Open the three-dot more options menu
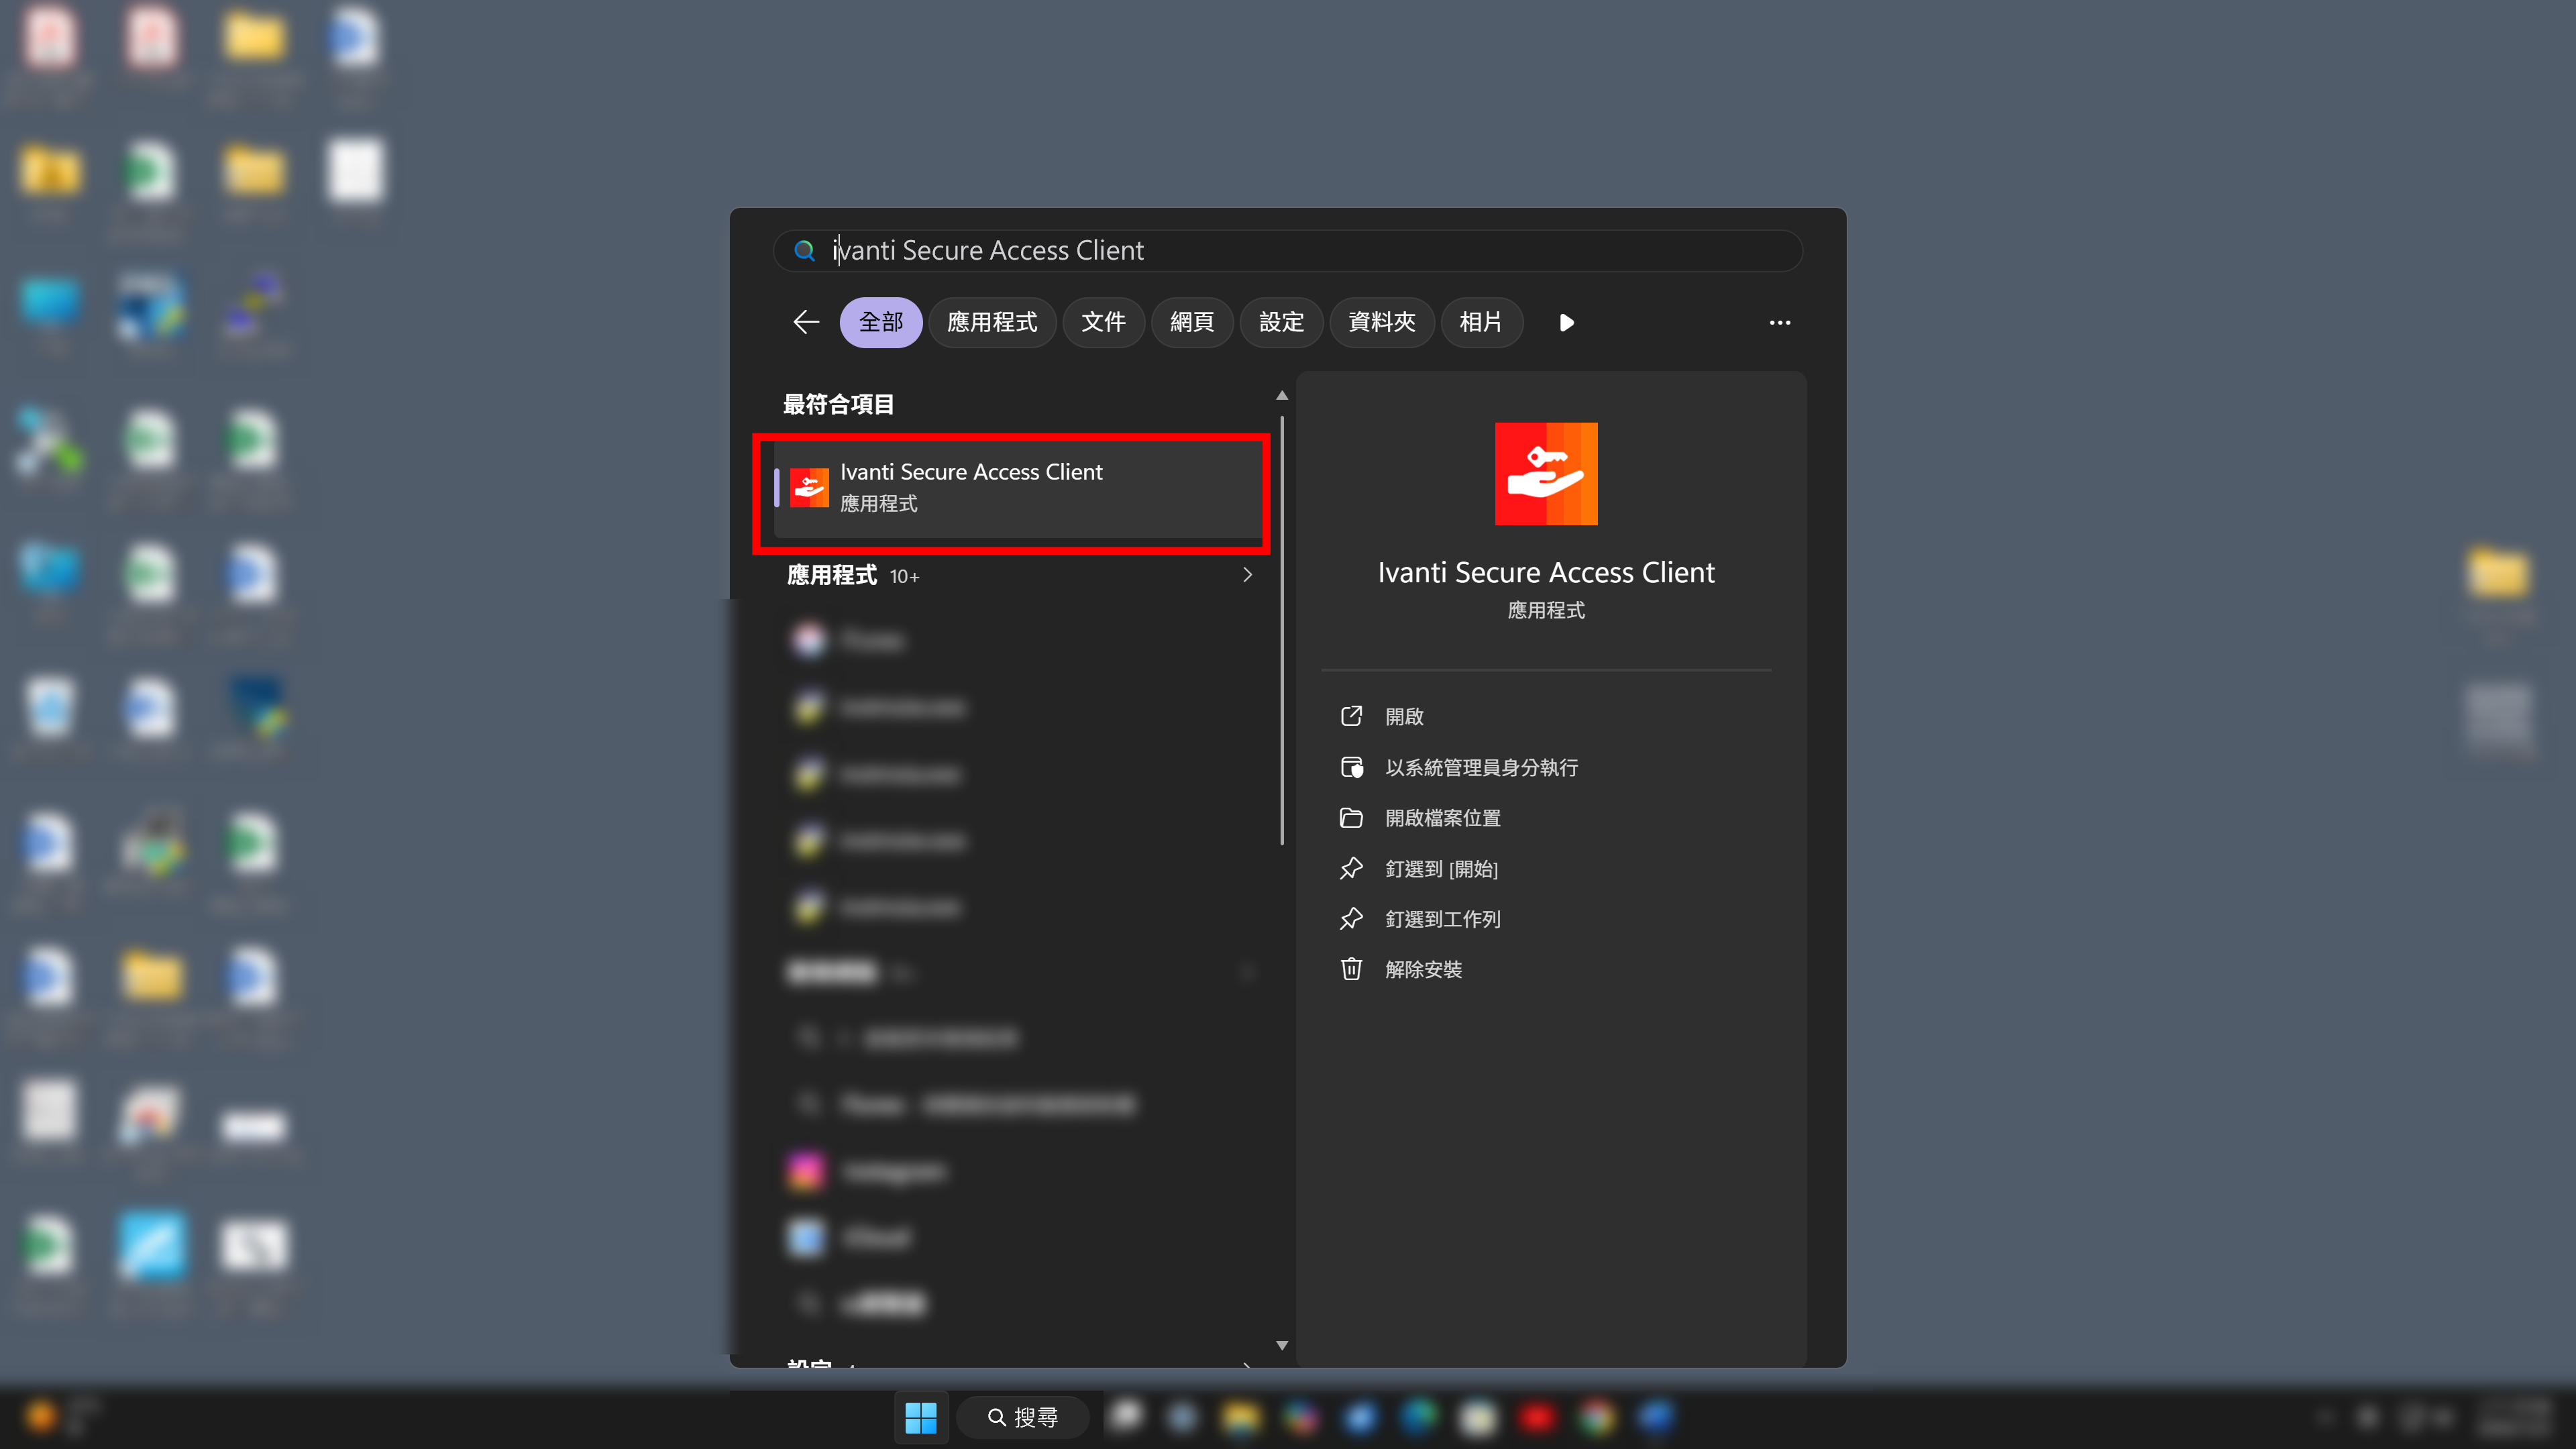This screenshot has width=2576, height=1449. (1779, 322)
